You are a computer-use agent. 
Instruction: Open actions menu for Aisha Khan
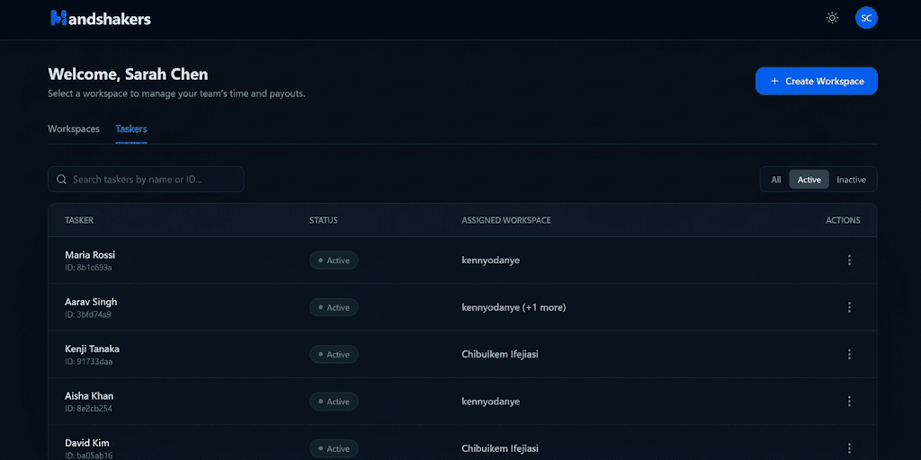pos(849,402)
